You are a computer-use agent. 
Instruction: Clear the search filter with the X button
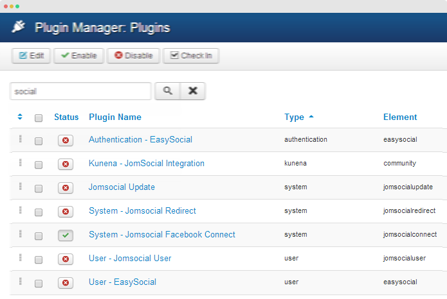(193, 91)
